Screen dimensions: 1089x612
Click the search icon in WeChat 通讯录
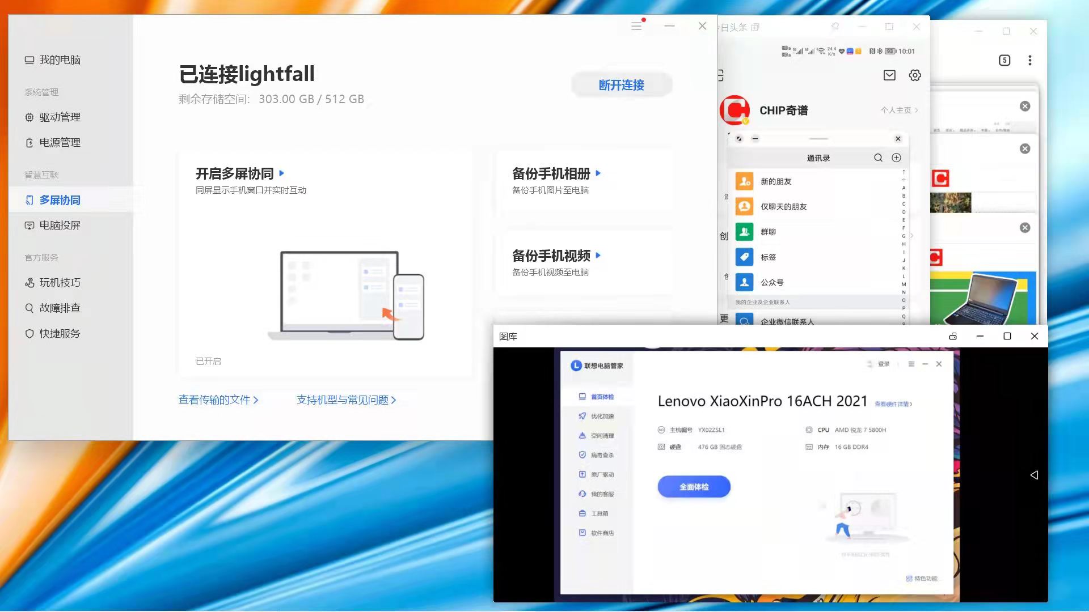tap(878, 158)
